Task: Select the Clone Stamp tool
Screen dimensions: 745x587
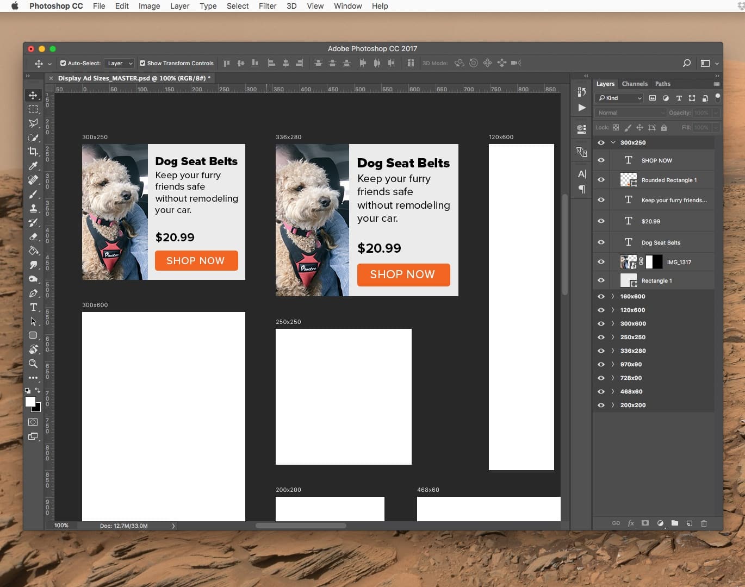Action: tap(33, 208)
